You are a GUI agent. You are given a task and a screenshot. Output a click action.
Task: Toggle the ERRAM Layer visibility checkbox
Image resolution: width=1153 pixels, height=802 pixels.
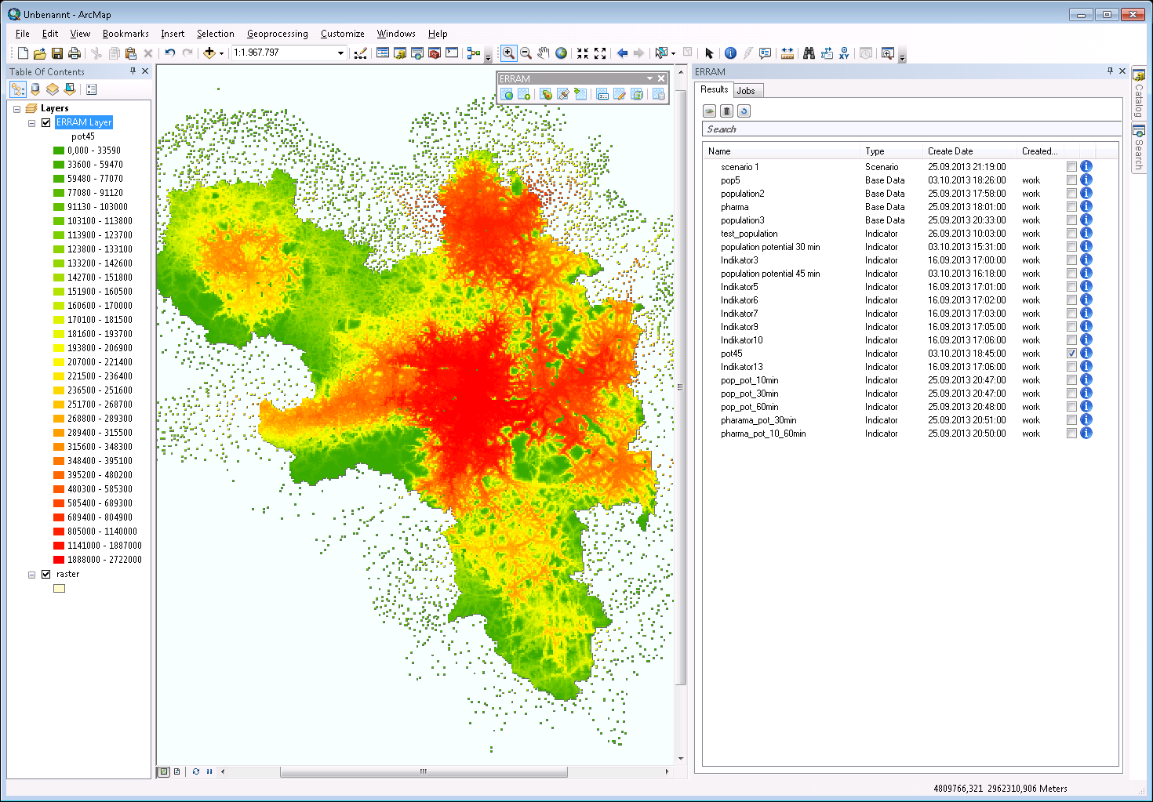(x=46, y=122)
